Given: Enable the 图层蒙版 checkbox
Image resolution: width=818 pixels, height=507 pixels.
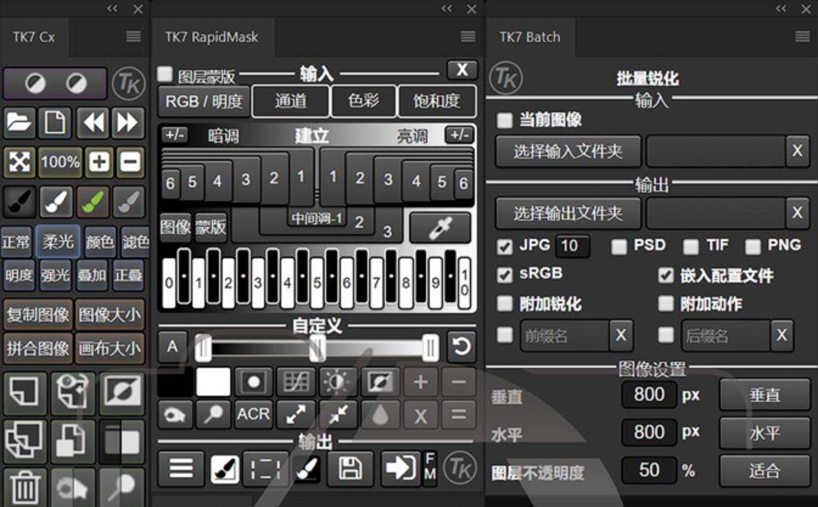Looking at the screenshot, I should (x=165, y=75).
